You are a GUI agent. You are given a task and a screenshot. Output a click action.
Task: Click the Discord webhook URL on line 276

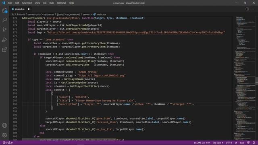point(136,32)
